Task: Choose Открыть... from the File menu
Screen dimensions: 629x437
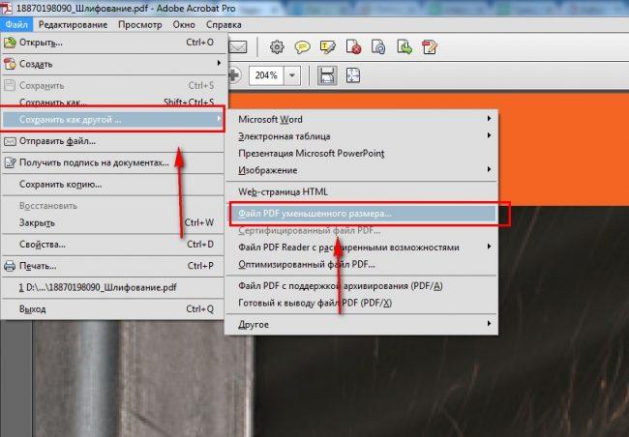Action: pos(113,43)
